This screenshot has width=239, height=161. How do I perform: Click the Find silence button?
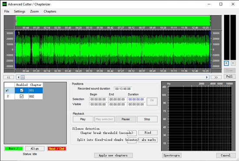click(x=148, y=133)
